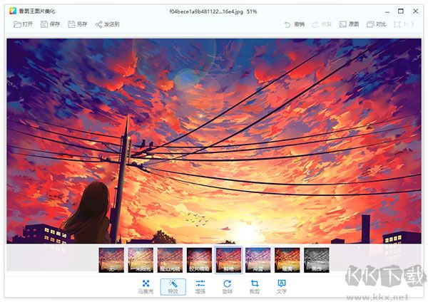The width and height of the screenshot is (428, 302).
Task: Minimize the 看图王 window
Action: coord(387,11)
